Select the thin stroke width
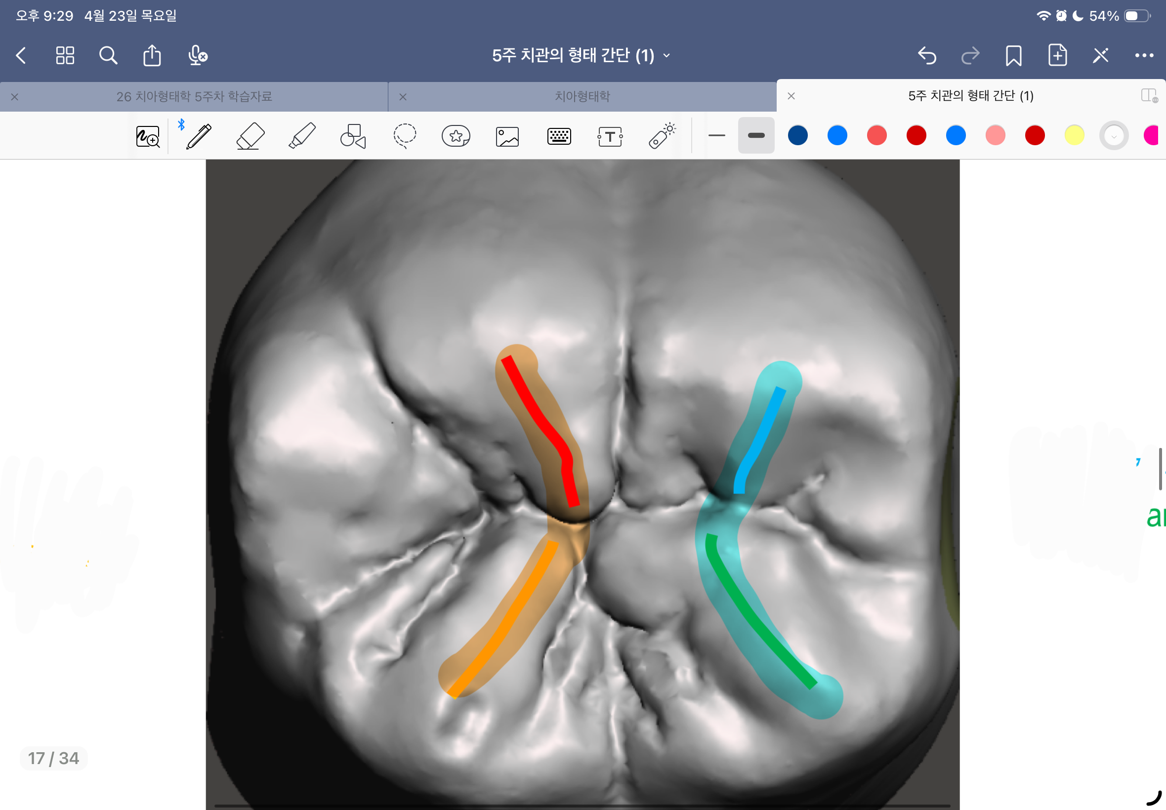This screenshot has height=810, width=1166. coord(716,135)
